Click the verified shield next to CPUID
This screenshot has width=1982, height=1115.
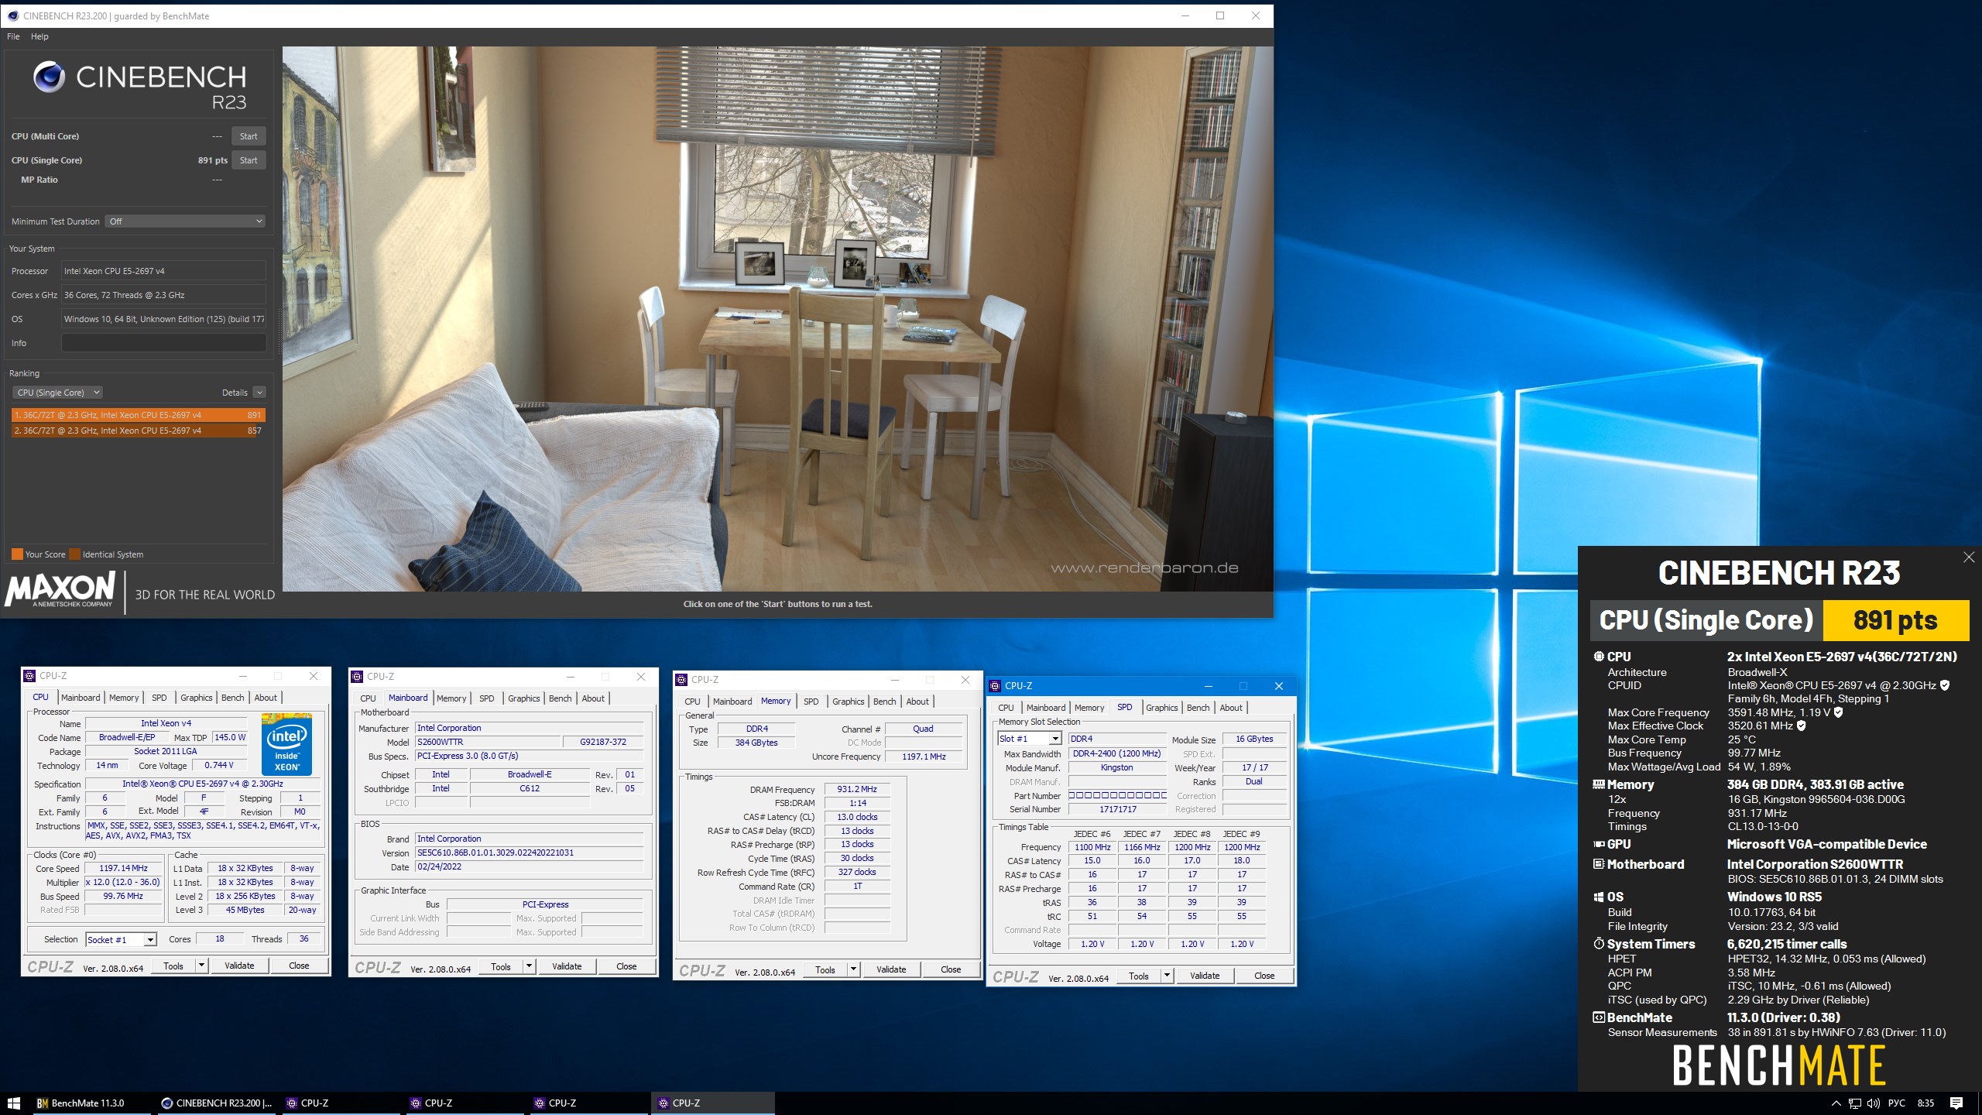click(x=1945, y=685)
